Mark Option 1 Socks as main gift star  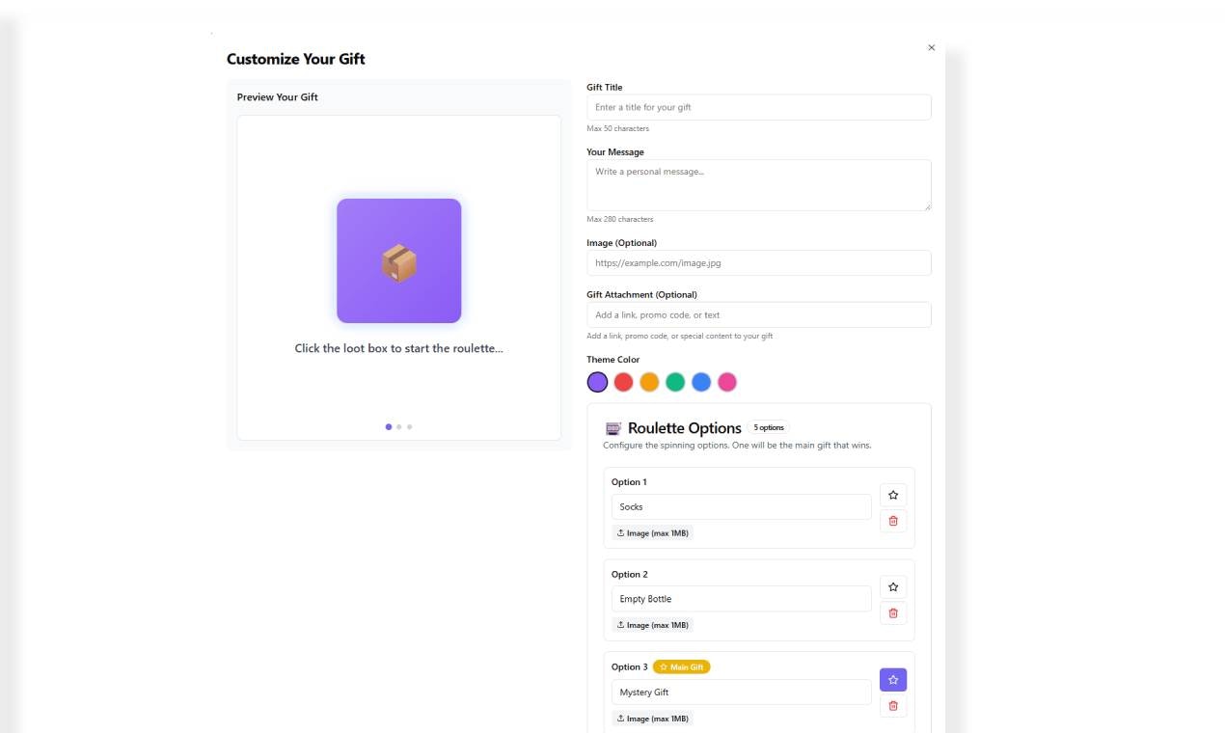[893, 495]
